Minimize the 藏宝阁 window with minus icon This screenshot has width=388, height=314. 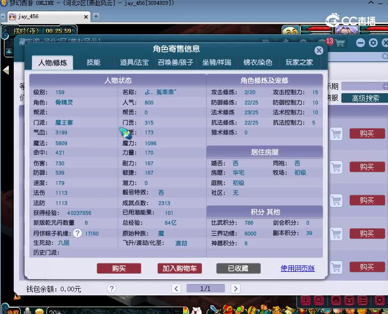point(361,43)
